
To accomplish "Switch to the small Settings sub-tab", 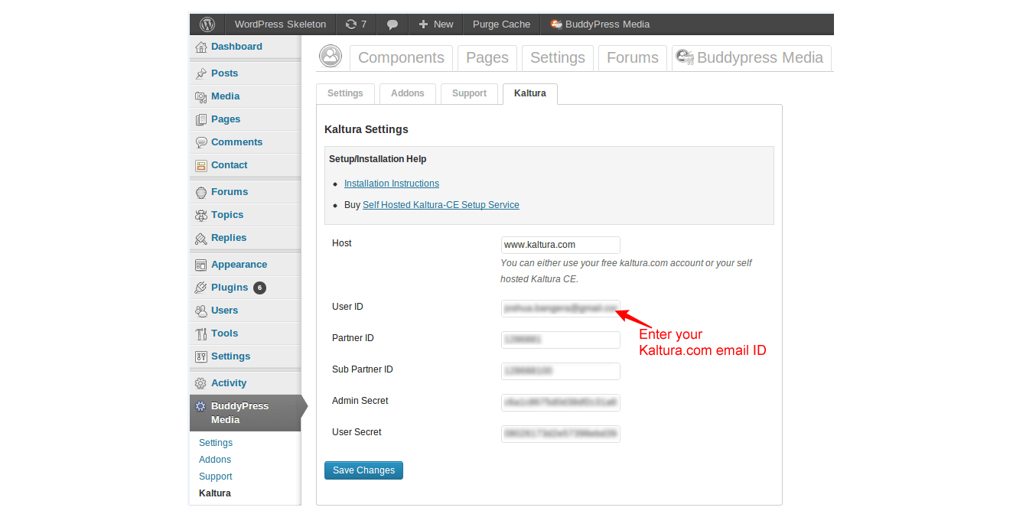I will pos(345,93).
